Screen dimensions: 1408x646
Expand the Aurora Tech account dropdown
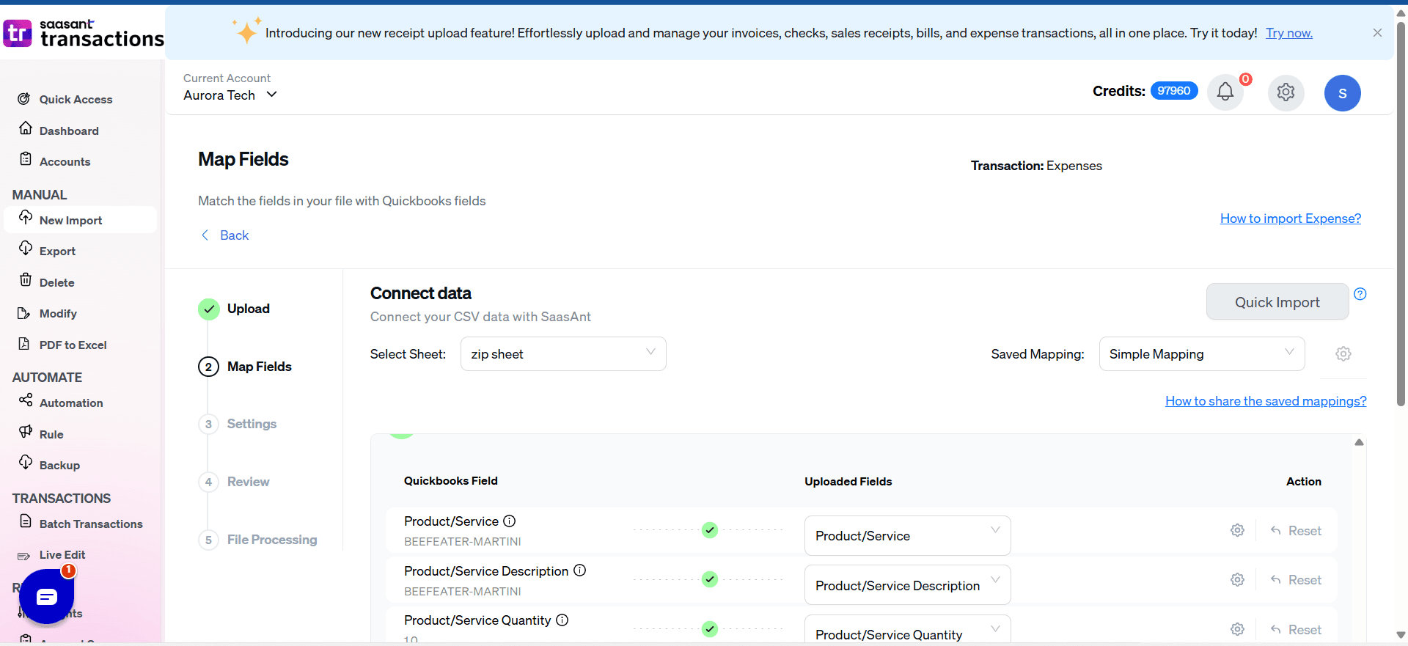click(x=230, y=95)
